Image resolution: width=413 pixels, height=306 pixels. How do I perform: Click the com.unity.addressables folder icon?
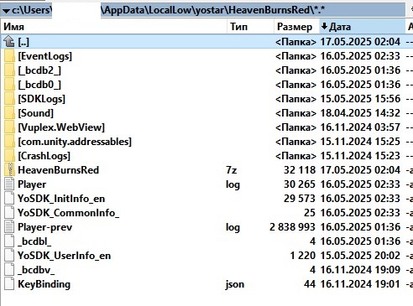(x=9, y=142)
